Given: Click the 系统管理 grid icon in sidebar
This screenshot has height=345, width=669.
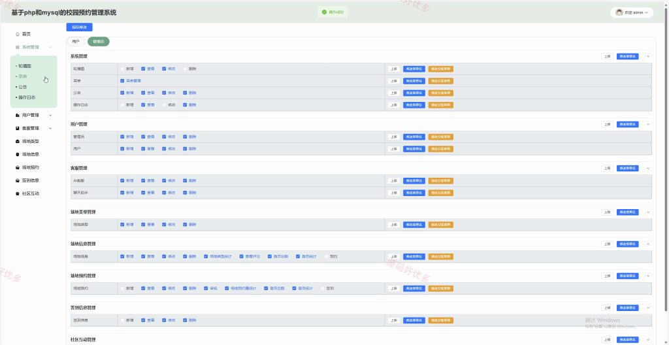Looking at the screenshot, I should tap(18, 48).
